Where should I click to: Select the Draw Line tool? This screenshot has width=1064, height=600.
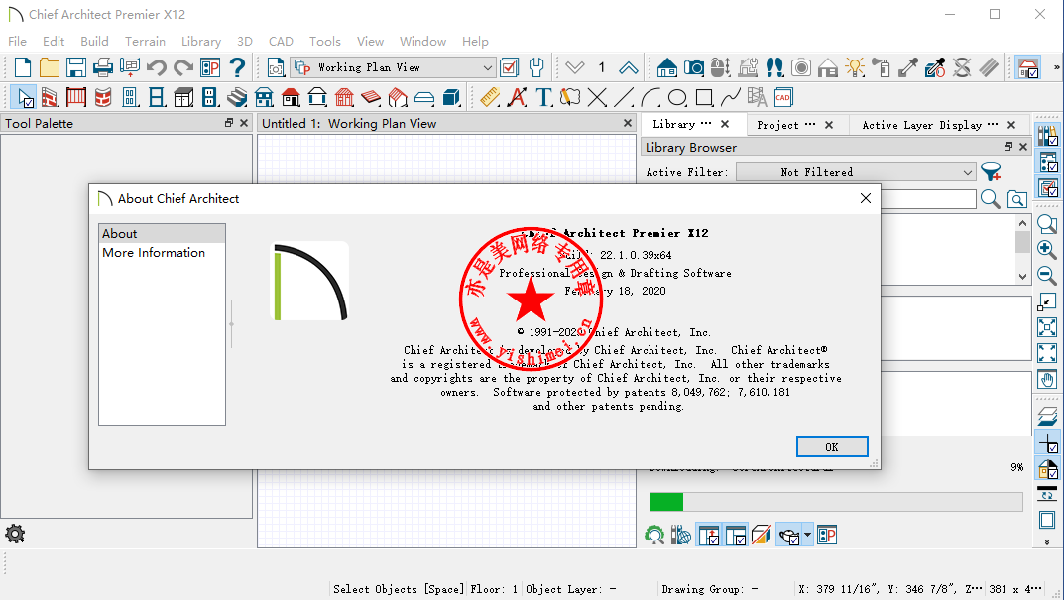pos(624,98)
